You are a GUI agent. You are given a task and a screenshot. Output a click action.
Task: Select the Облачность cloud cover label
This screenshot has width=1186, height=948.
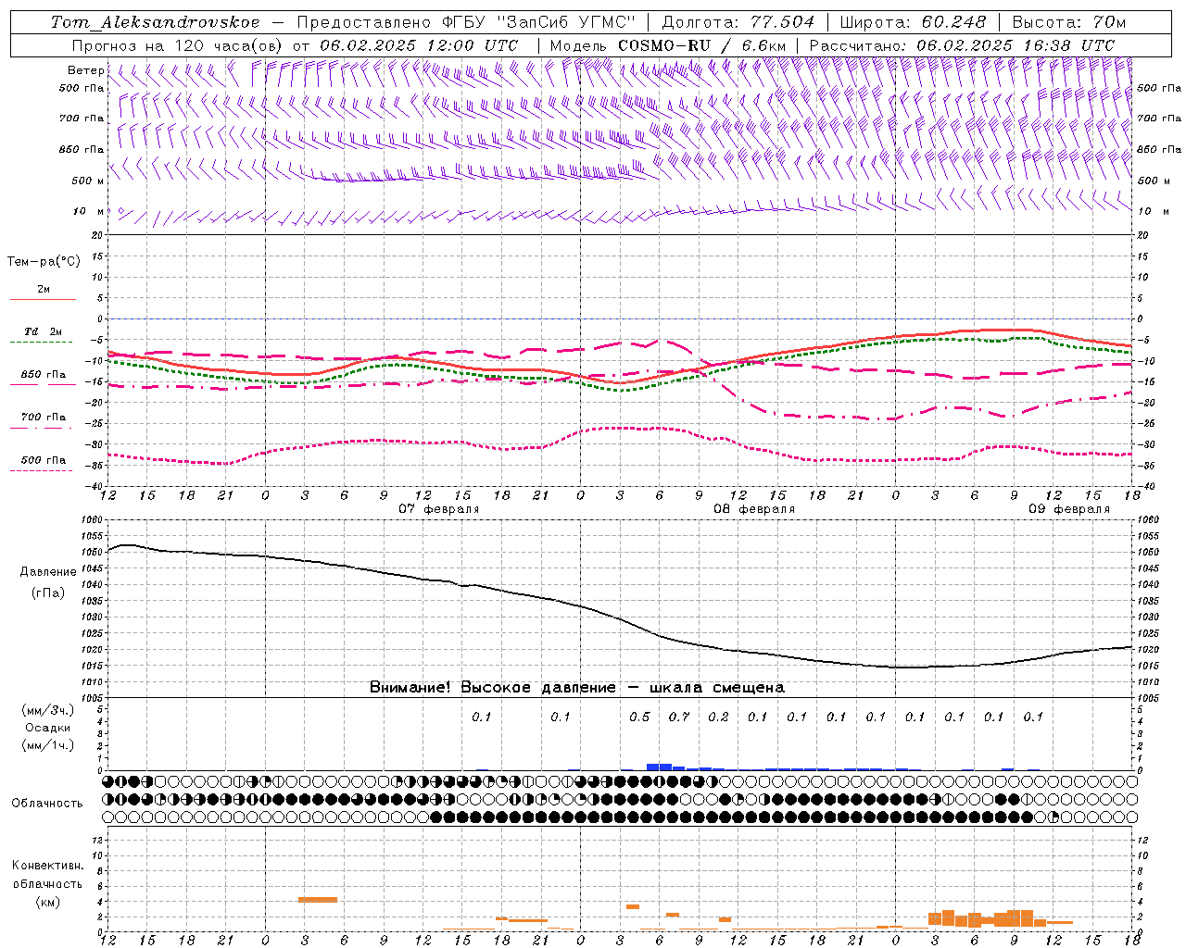pyautogui.click(x=47, y=803)
